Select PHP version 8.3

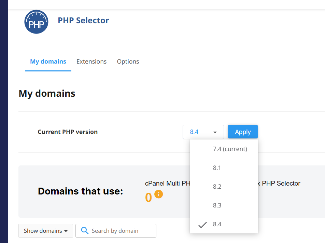point(217,205)
